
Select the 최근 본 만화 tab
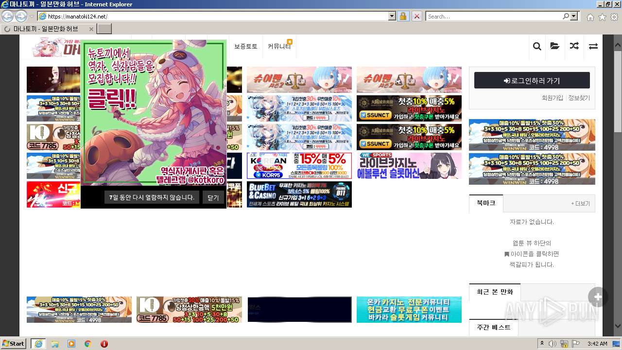click(495, 292)
